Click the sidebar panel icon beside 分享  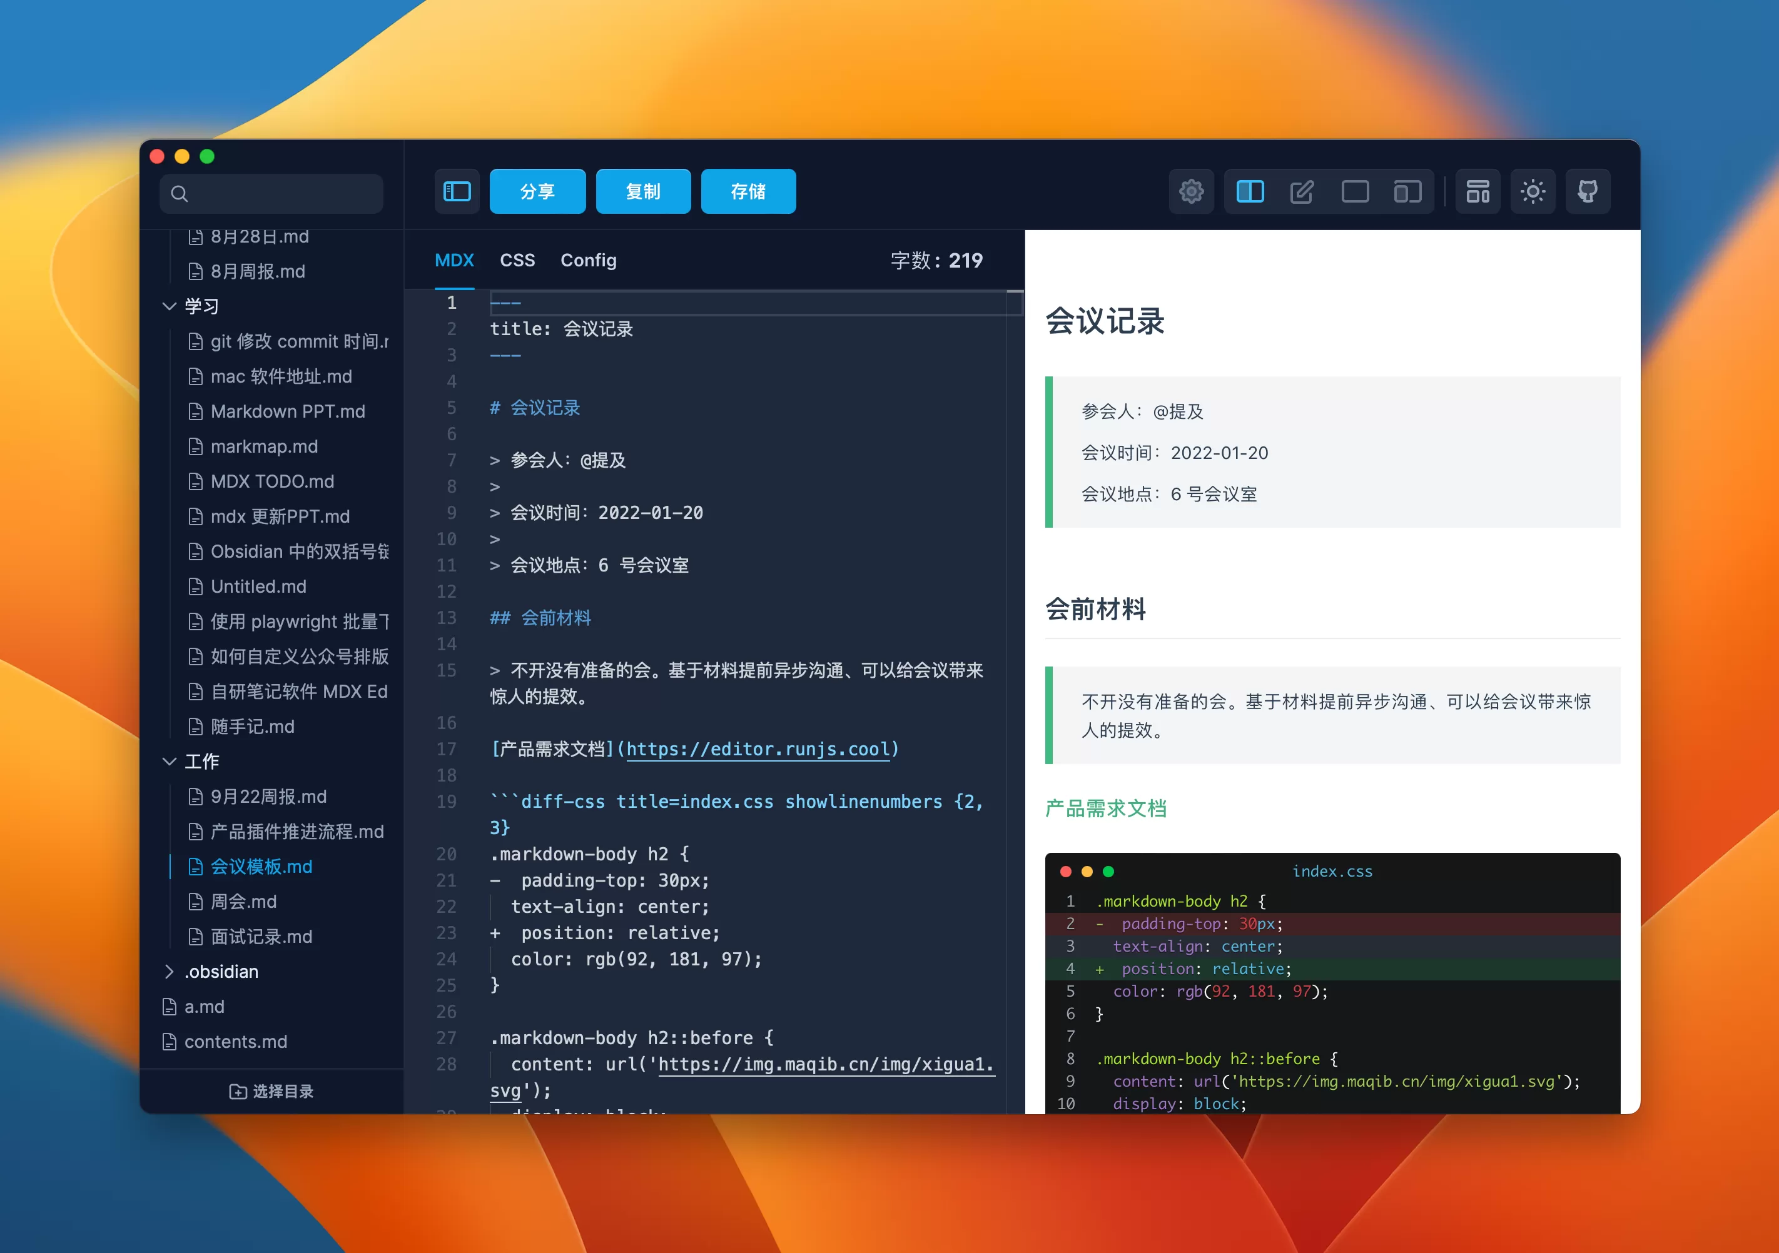coord(457,191)
